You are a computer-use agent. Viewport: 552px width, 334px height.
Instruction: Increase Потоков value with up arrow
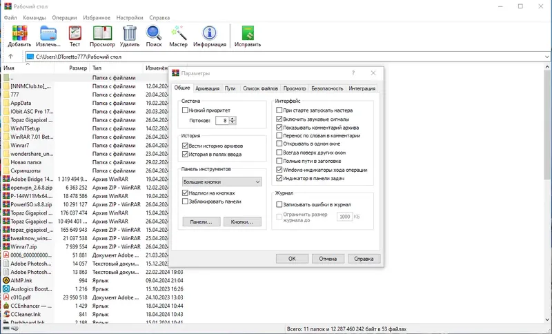click(x=232, y=118)
